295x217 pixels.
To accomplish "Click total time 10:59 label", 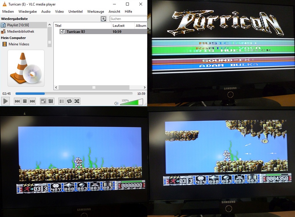I will point(141,94).
